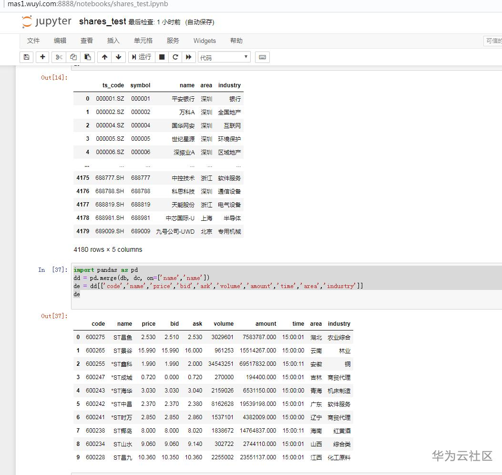Screen dimensions: 502x475
Task: Click code cell 600228
Action: pyautogui.click(x=95, y=457)
